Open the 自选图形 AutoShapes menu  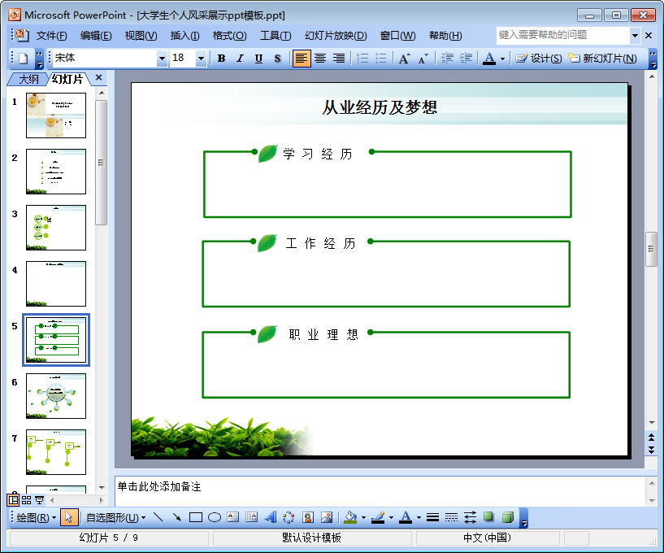(115, 518)
